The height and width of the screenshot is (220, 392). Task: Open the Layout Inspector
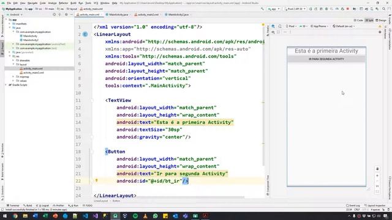pyautogui.click(x=375, y=205)
